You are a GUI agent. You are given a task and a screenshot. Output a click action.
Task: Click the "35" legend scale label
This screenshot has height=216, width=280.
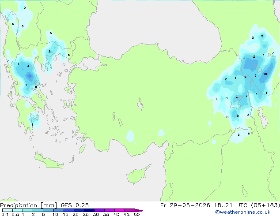click(106, 214)
